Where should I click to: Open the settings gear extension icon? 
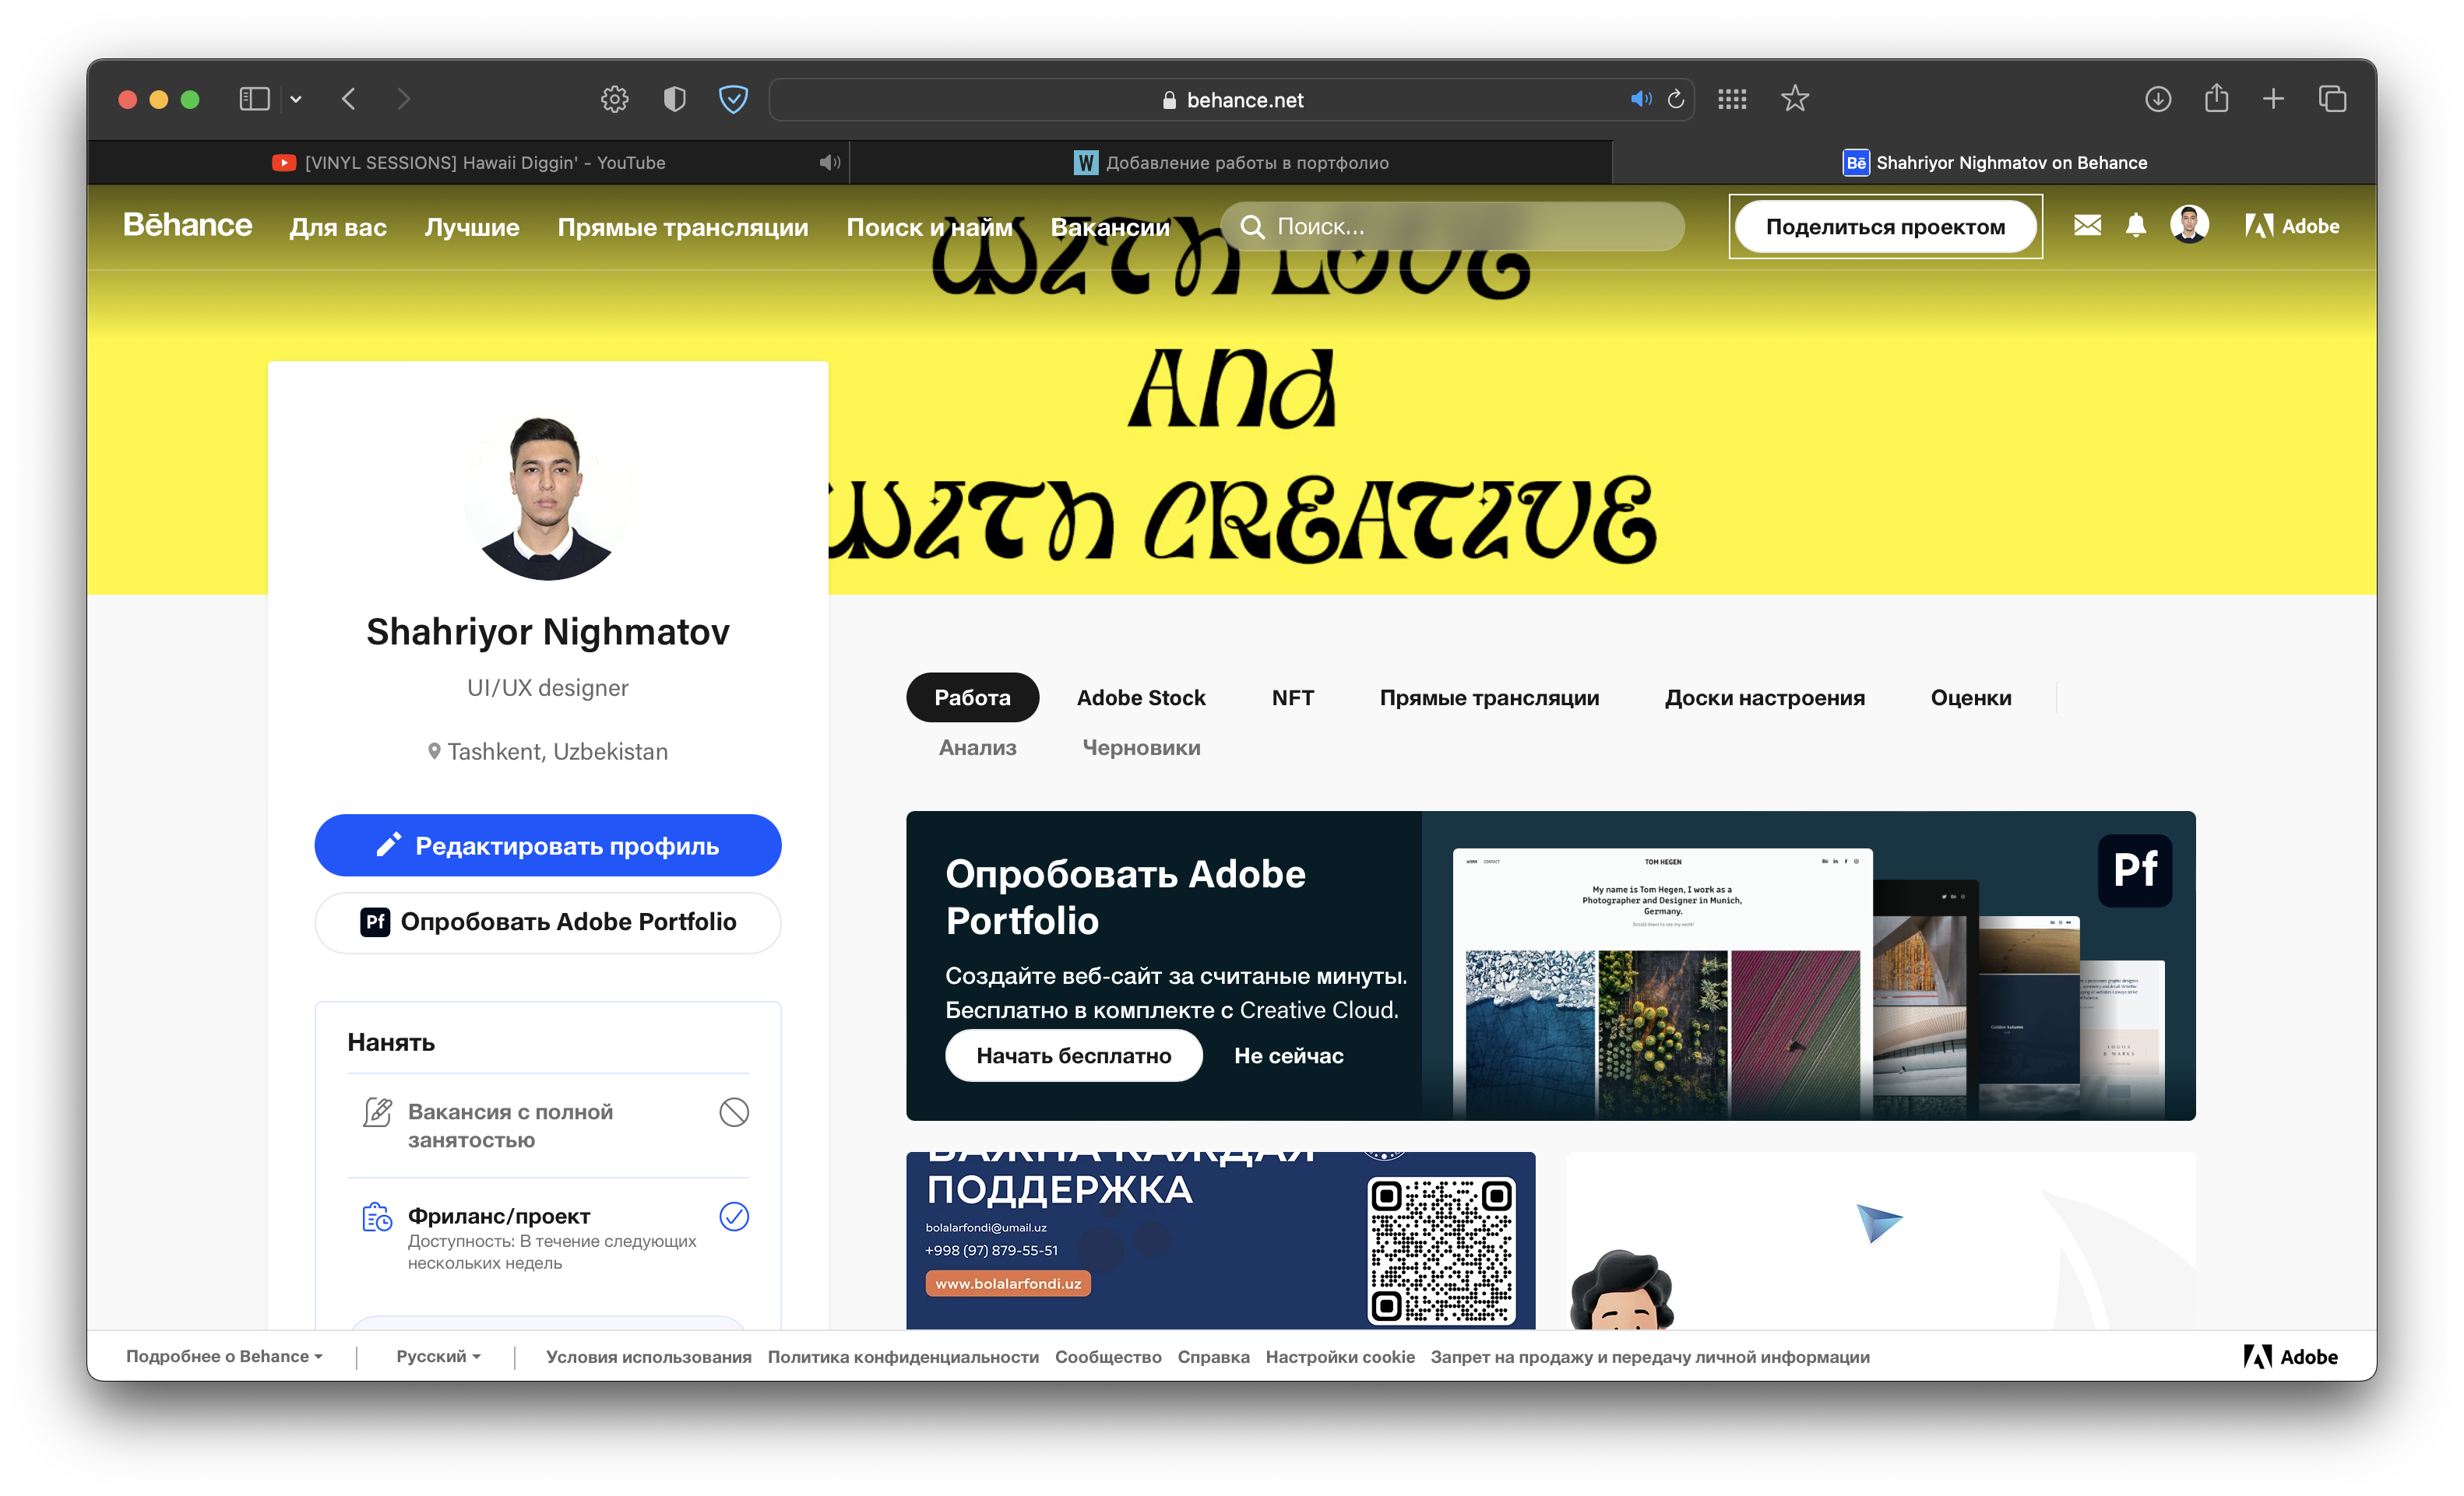click(x=614, y=99)
